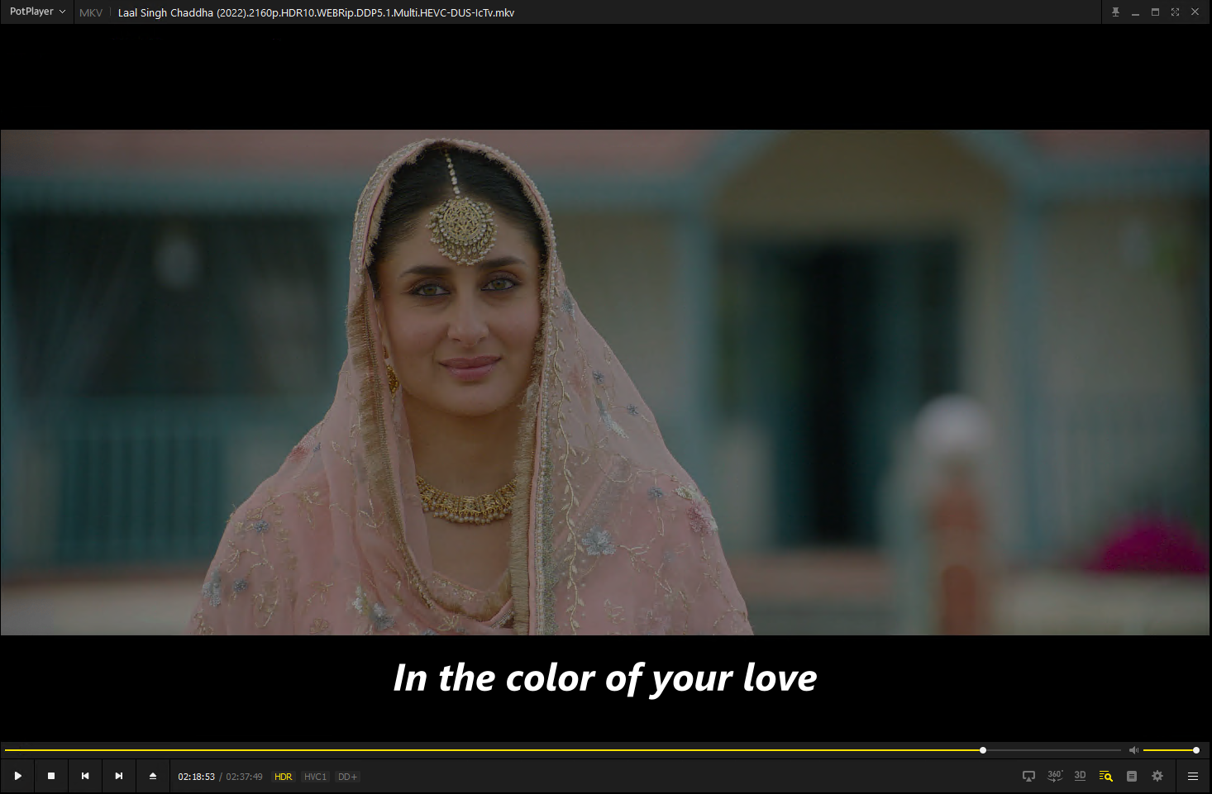Image resolution: width=1212 pixels, height=794 pixels.
Task: Minimize the PotPlayer window
Action: (x=1135, y=12)
